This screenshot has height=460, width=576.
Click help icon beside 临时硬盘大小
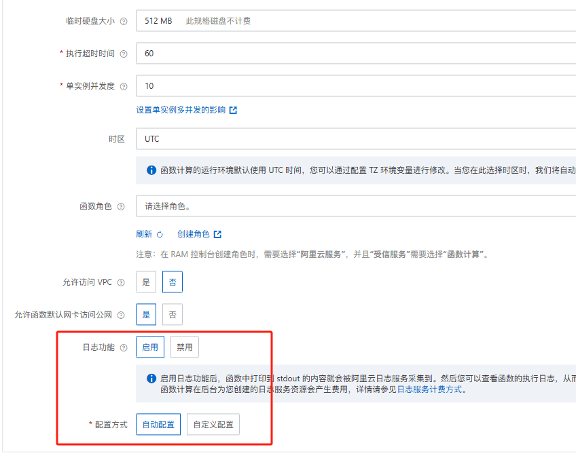(124, 21)
